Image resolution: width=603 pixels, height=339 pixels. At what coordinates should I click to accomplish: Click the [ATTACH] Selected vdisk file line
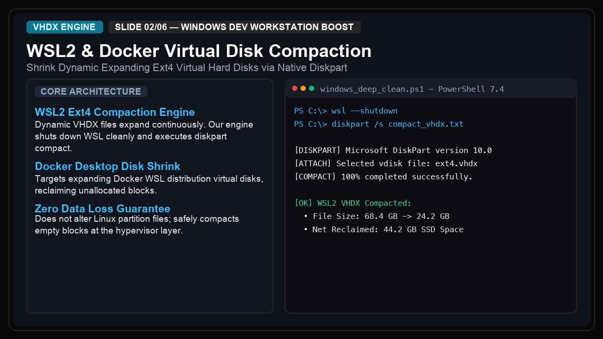[386, 164]
